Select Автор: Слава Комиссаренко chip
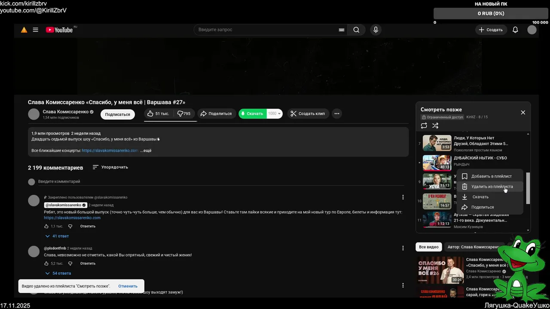The height and width of the screenshot is (309, 550). tap(474, 247)
